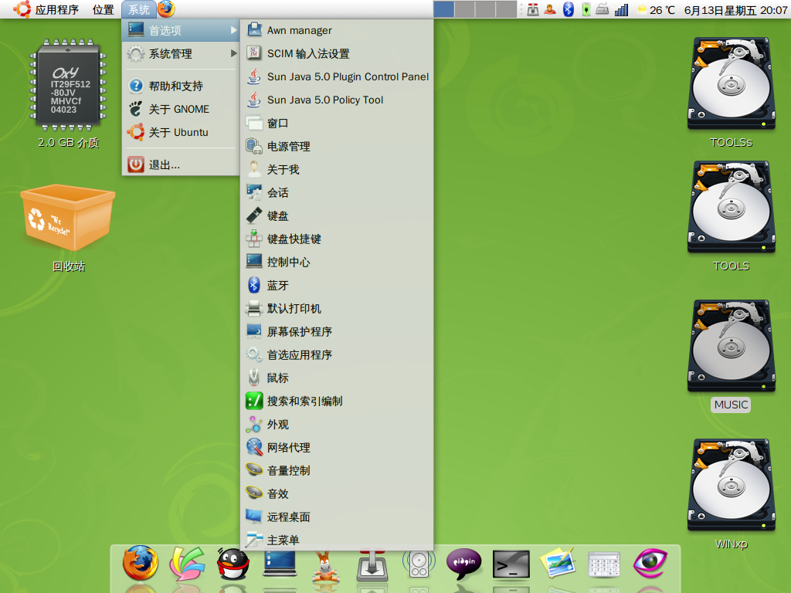This screenshot has height=593, width=791.
Task: Open the terminal dock icon
Action: click(x=511, y=564)
